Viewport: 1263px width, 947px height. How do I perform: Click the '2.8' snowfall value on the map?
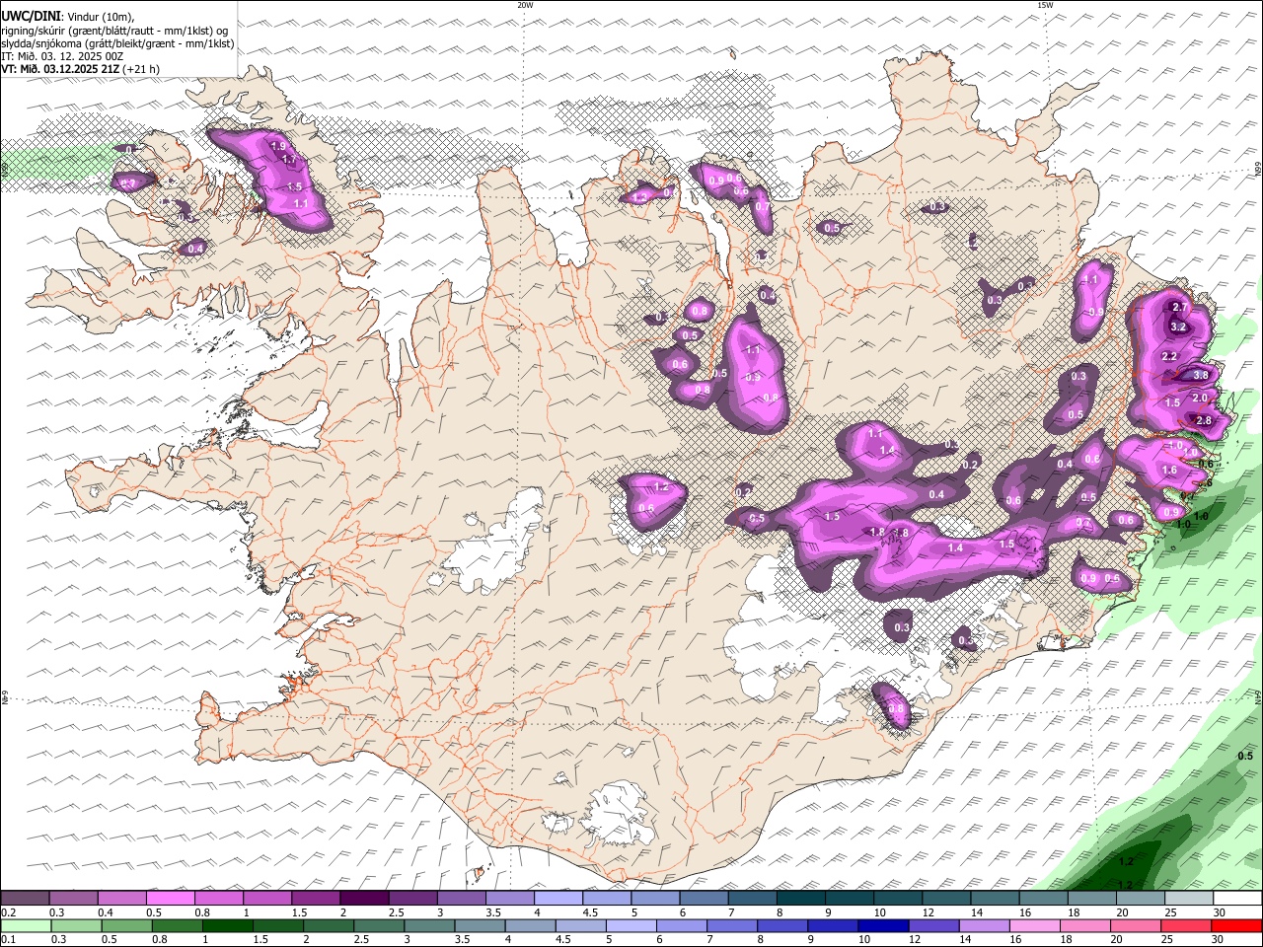(x=1204, y=420)
